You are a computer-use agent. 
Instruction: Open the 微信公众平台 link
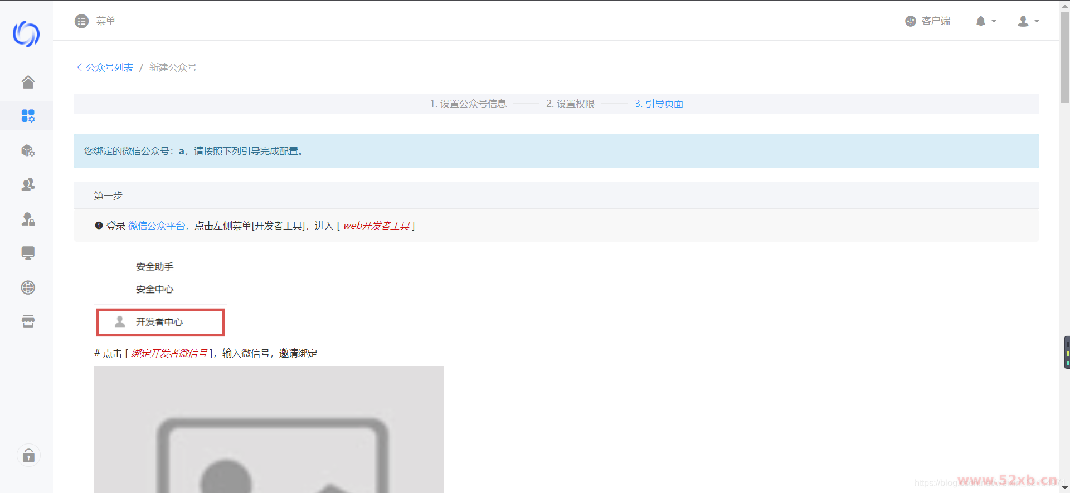pos(157,226)
